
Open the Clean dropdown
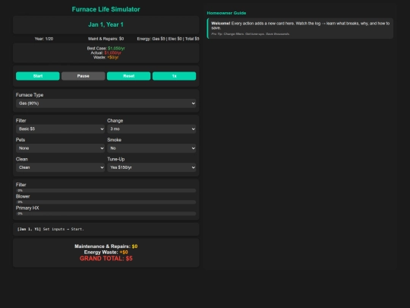[x=60, y=167]
